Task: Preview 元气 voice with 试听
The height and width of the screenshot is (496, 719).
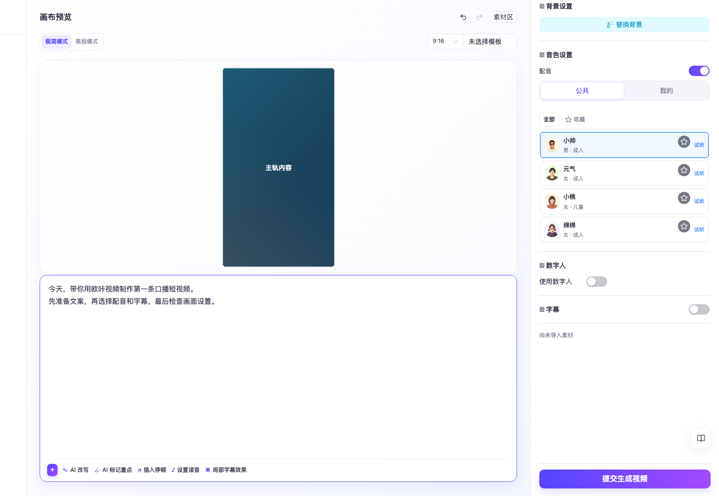Action: 699,173
